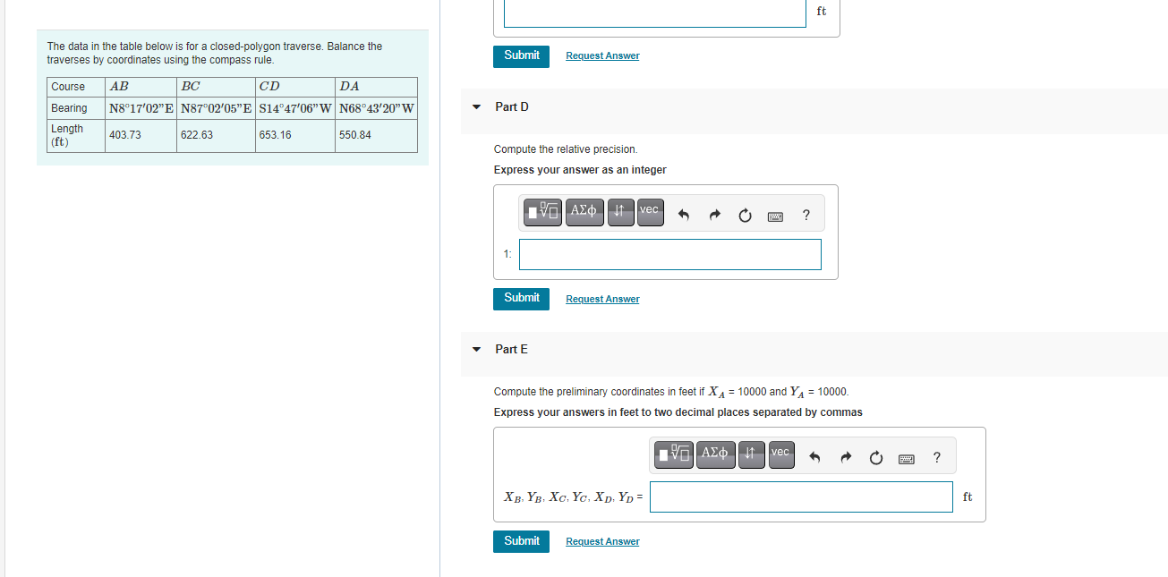Click the rearrange arrows icon in Part D

tap(621, 212)
